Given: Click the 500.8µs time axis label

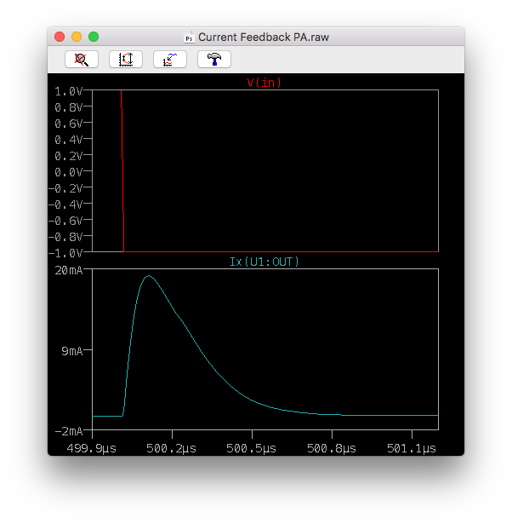Looking at the screenshot, I should (332, 448).
